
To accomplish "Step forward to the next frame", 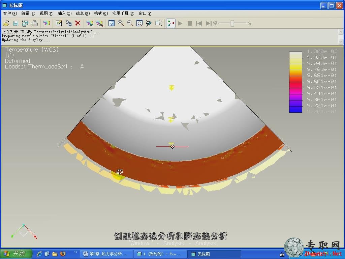I will point(208,23).
